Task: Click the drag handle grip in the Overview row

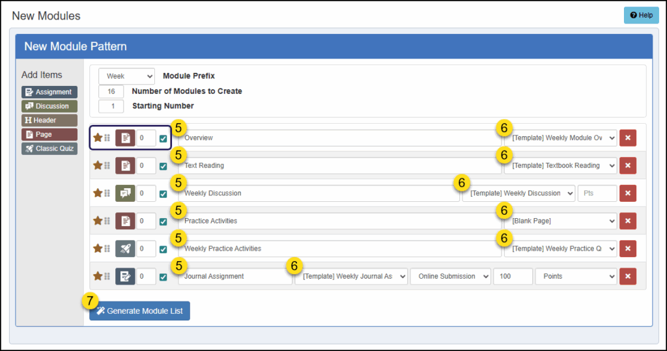Action: pos(107,138)
